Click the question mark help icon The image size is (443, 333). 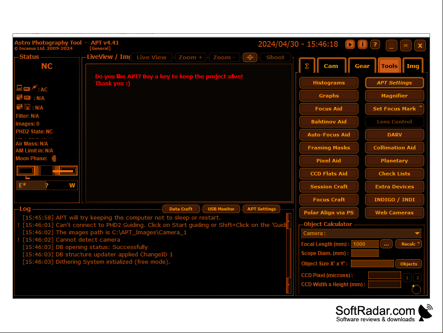point(375,45)
